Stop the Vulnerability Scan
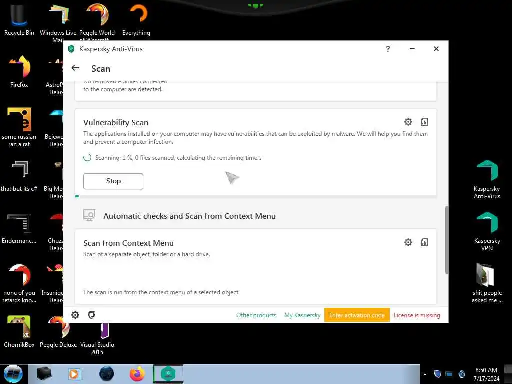Screen dimensions: 512x384 [113, 181]
